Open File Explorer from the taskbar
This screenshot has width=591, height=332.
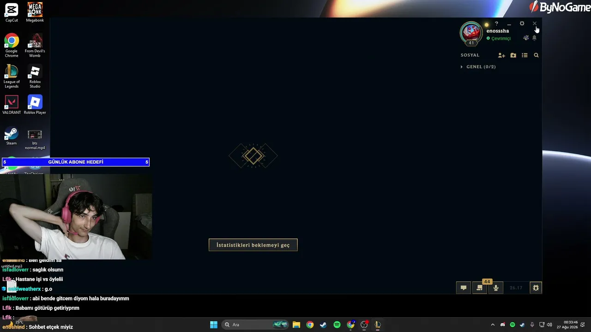[x=296, y=325]
